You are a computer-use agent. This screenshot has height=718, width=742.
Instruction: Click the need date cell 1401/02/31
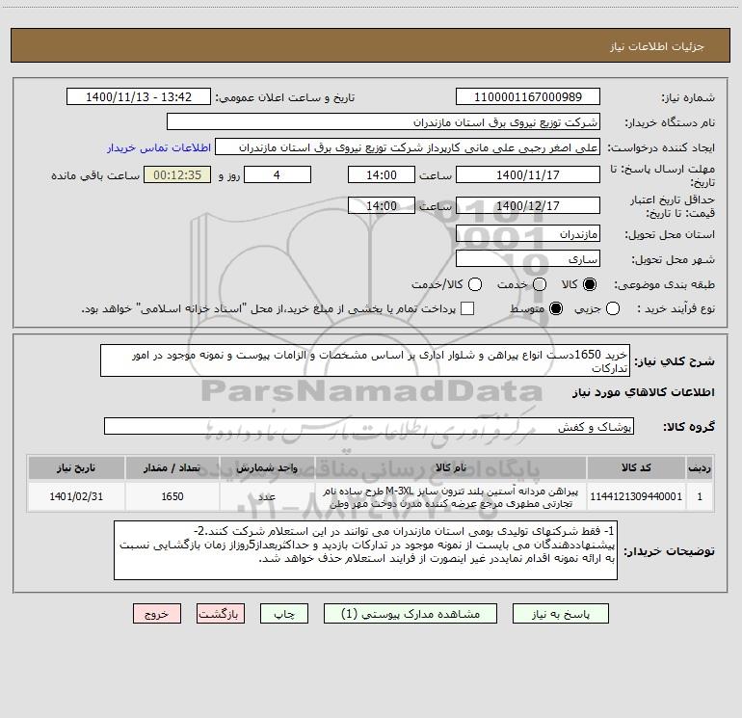point(76,496)
